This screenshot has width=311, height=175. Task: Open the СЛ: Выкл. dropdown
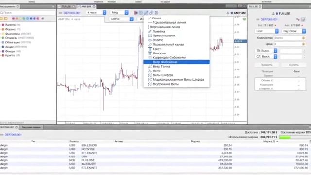pos(266,57)
